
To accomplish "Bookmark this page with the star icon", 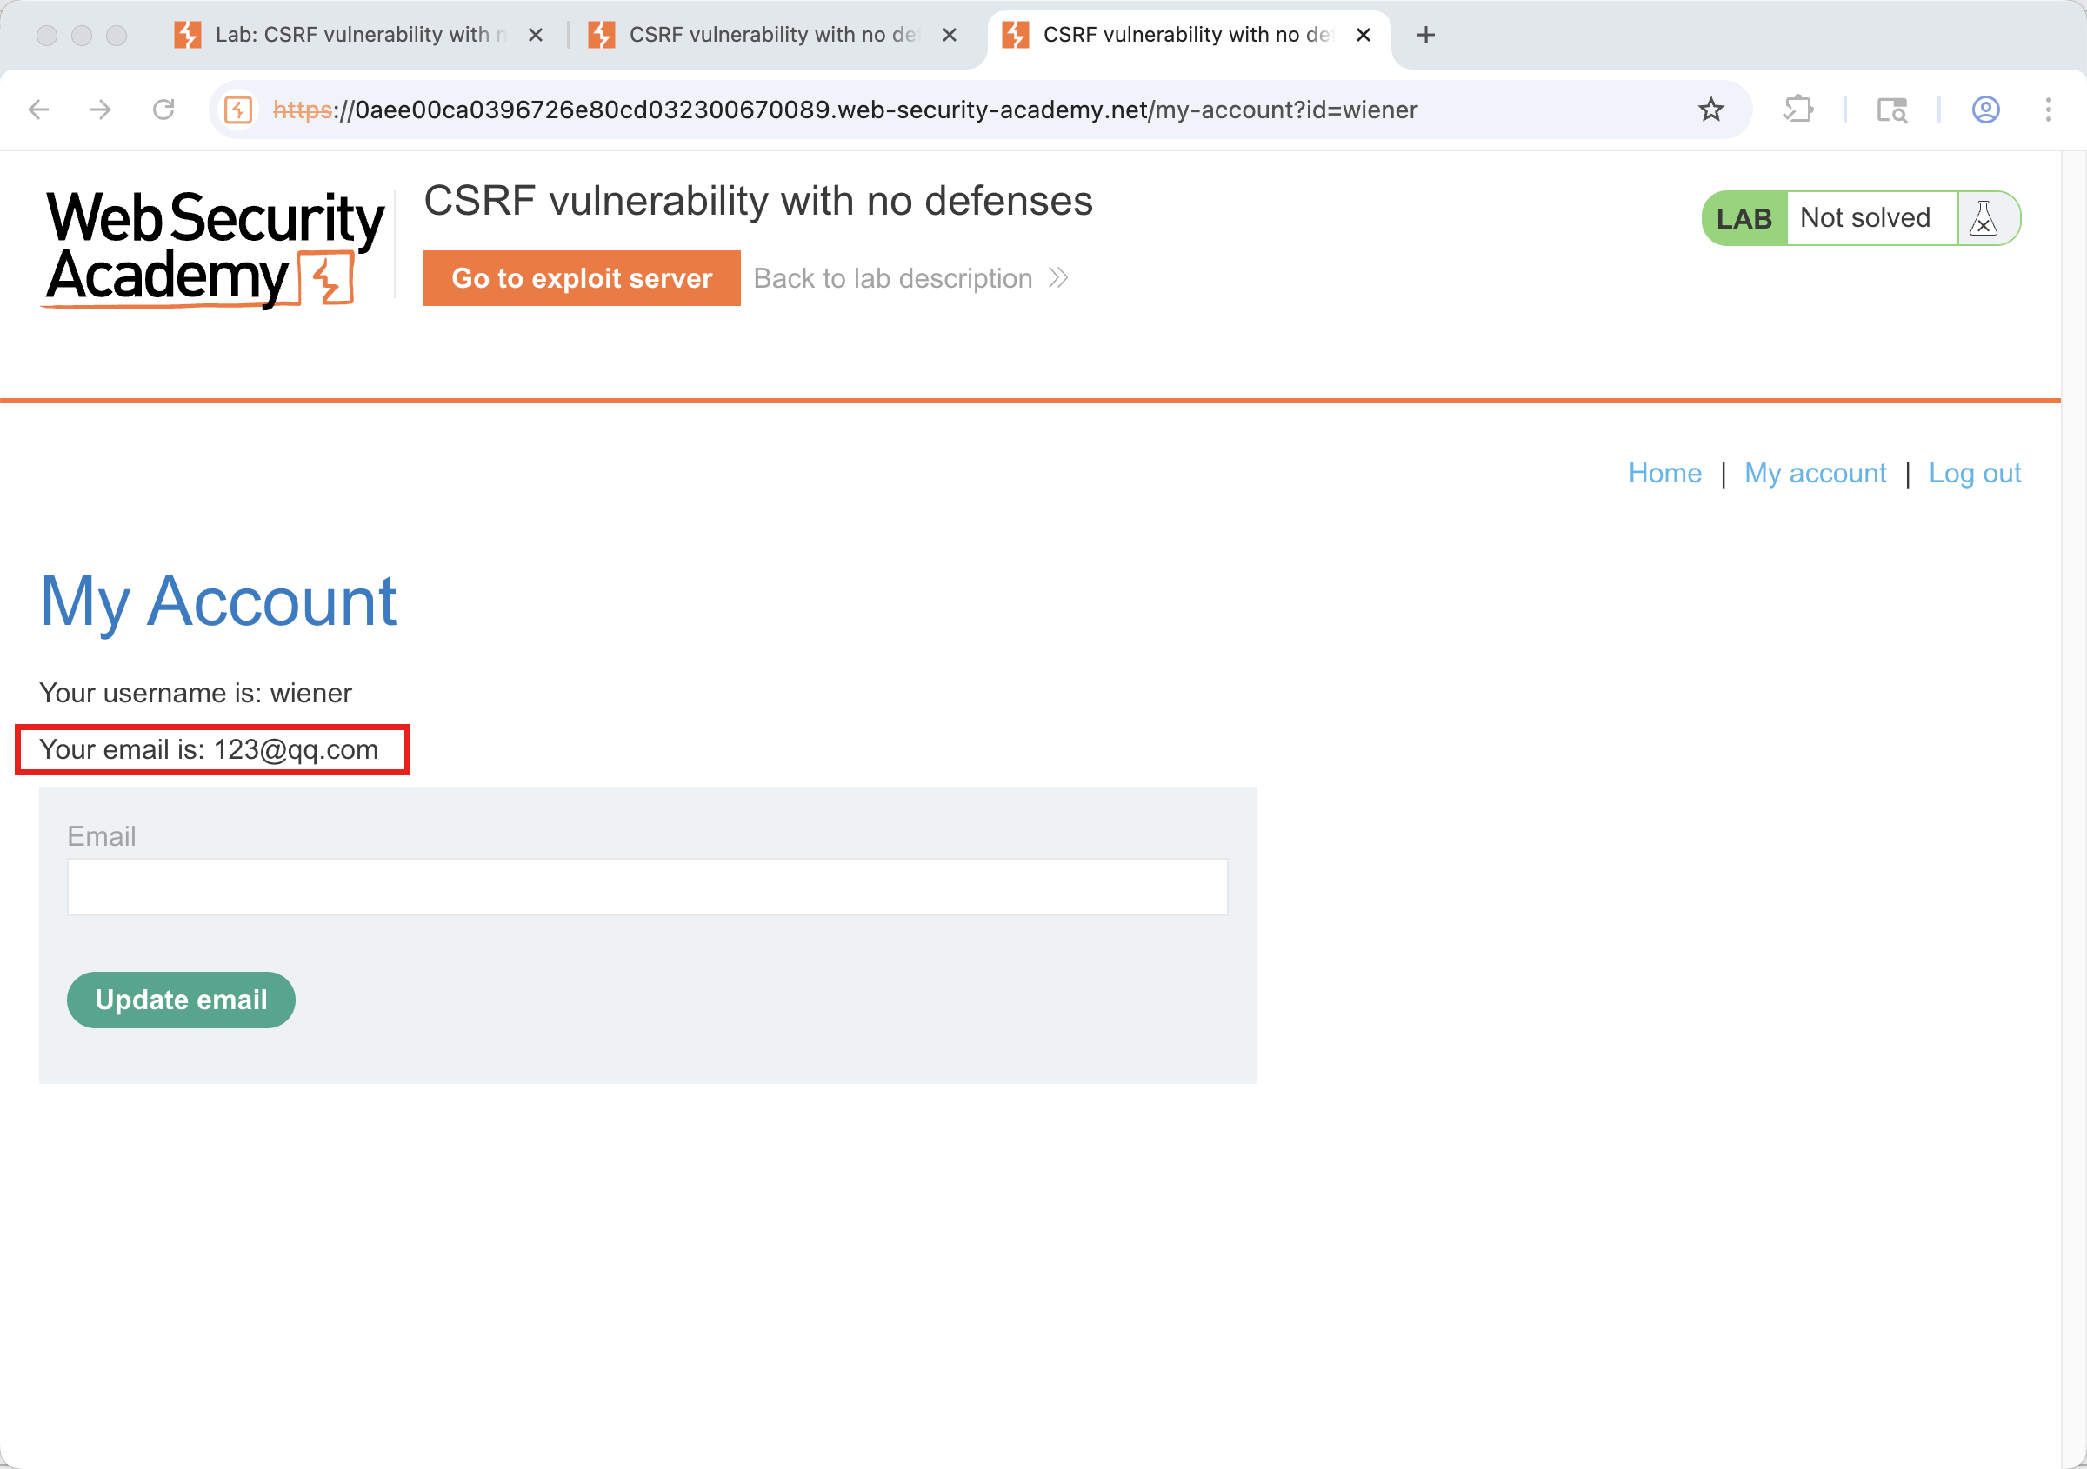I will pos(1710,110).
